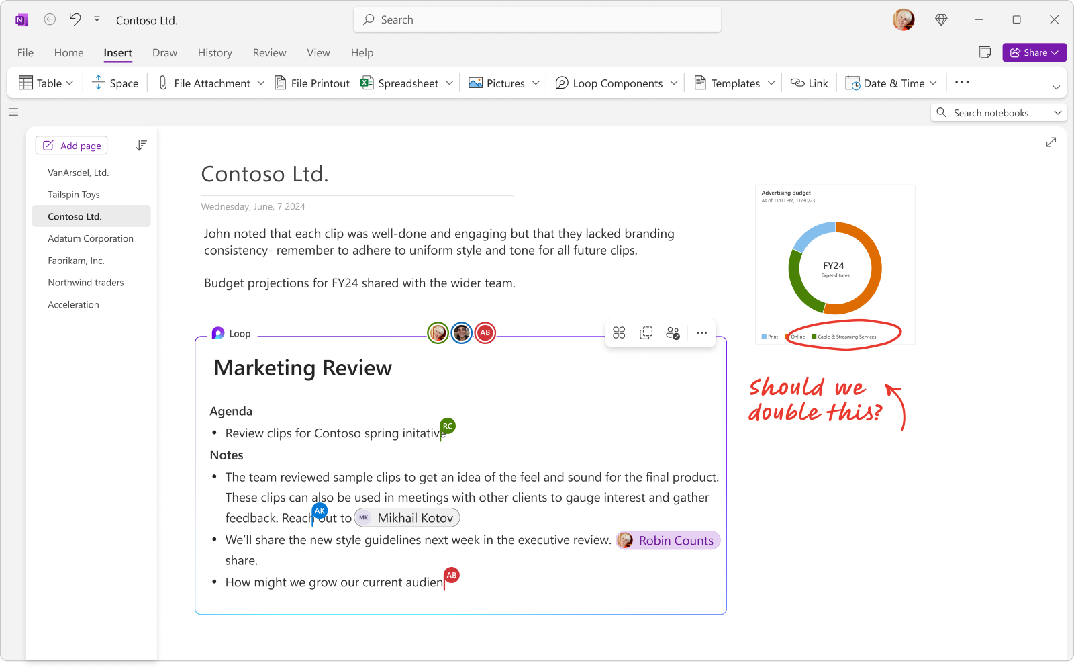The image size is (1074, 669).
Task: Open the premium diamond icon
Action: click(941, 20)
